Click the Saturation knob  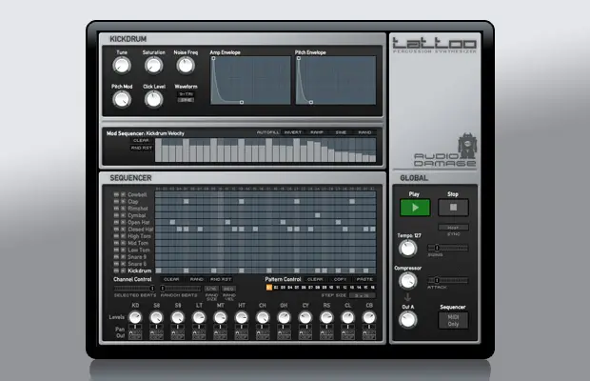point(153,66)
